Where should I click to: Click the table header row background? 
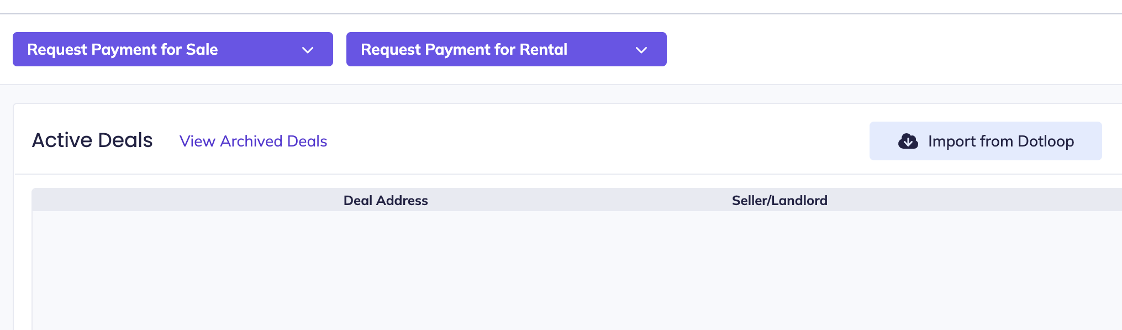tap(580, 200)
